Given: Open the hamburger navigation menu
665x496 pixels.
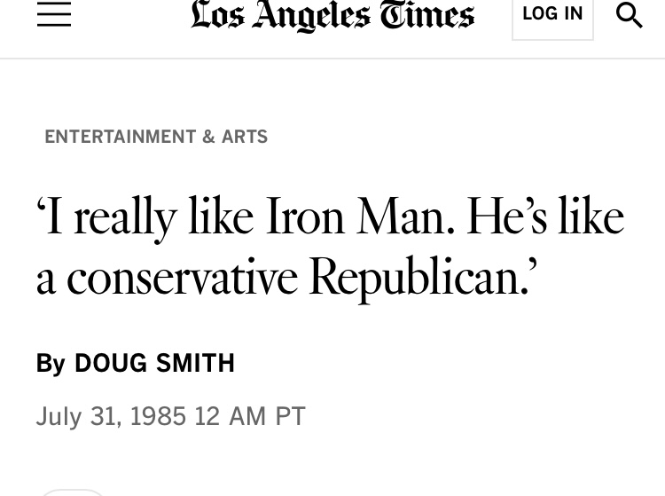Looking at the screenshot, I should tap(54, 14).
